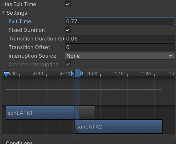
Task: Click the Conditions section header
Action: click(x=19, y=143)
